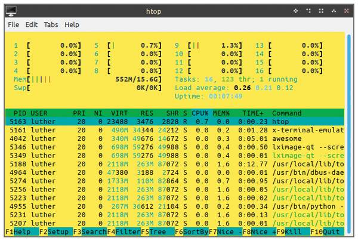Click the CPU 9 usage meter
Screen dimensions: 358x241
(208, 45)
